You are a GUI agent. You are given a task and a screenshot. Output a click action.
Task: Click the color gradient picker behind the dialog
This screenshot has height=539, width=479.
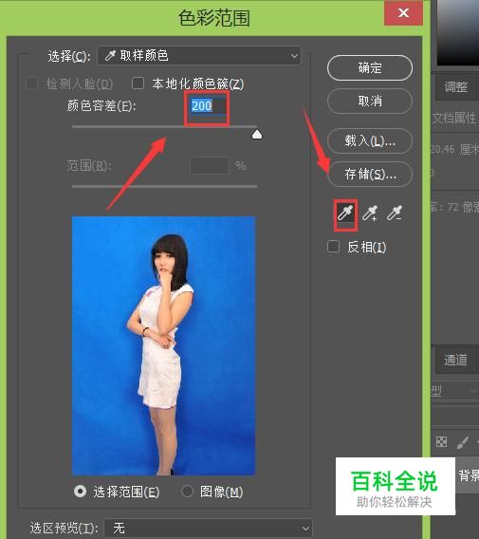point(458,32)
